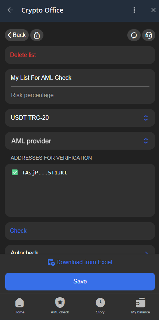Uncheck the TAsjP...5T1JKt address checkbox
159x320 pixels.
tap(15, 173)
